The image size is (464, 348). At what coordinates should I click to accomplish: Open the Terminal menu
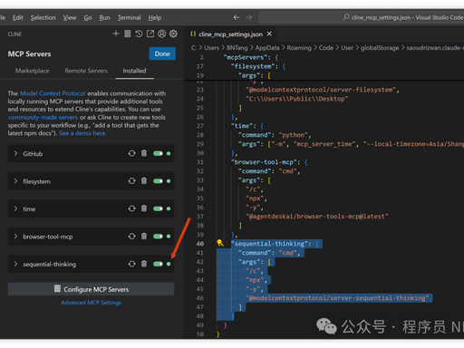[130, 17]
